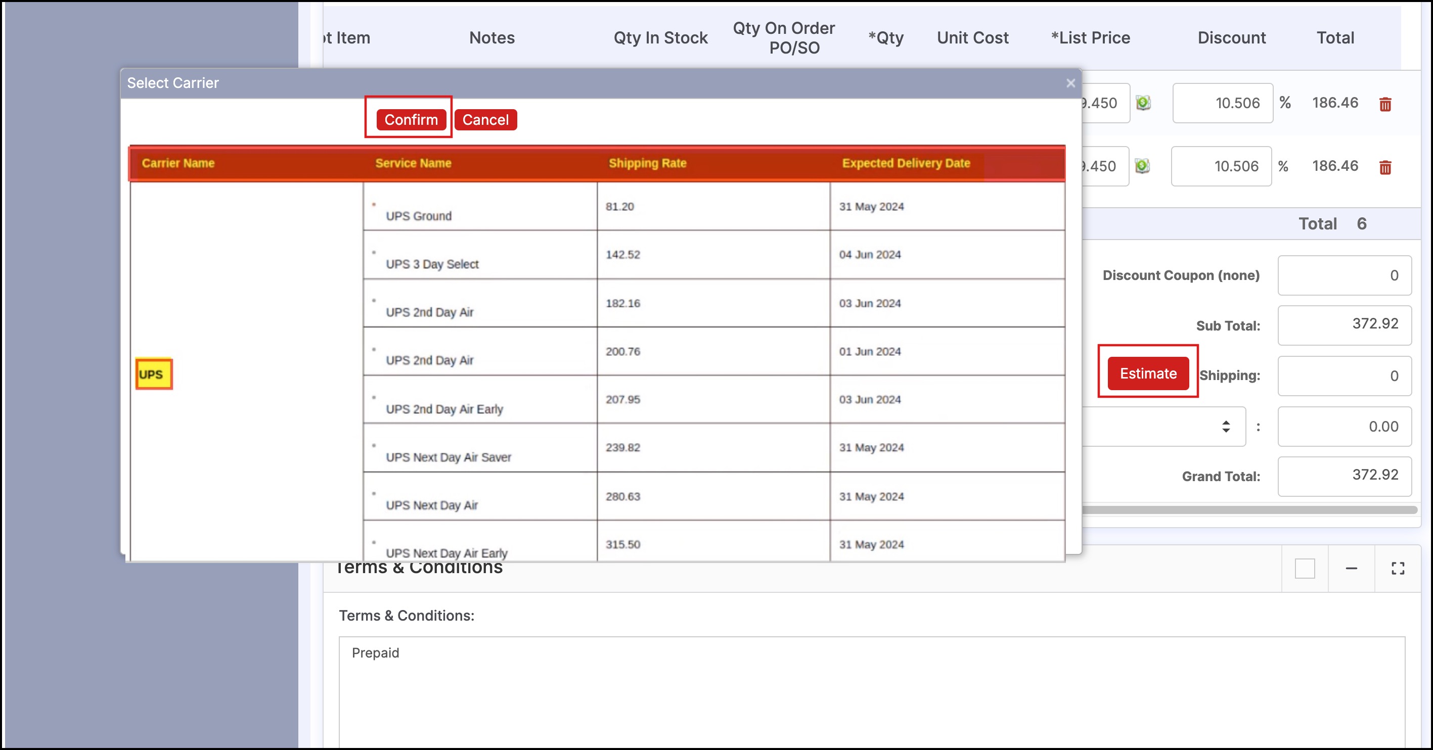The height and width of the screenshot is (750, 1433).
Task: Click the green price icon in first row
Action: 1143,103
